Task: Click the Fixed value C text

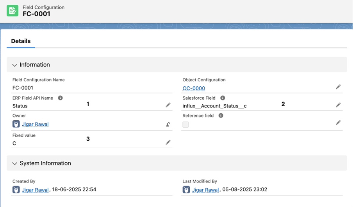Action: (14, 143)
